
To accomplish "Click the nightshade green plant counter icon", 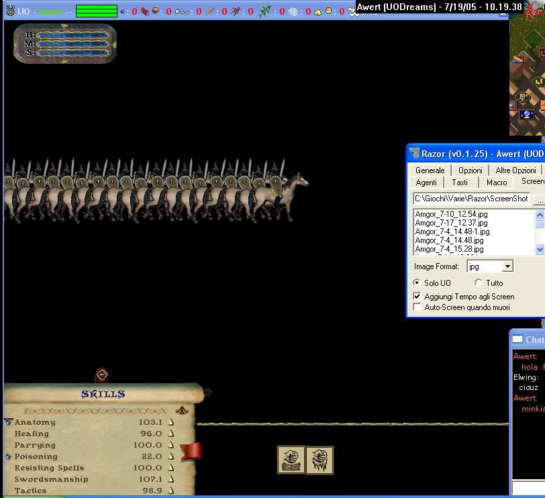I will [264, 12].
